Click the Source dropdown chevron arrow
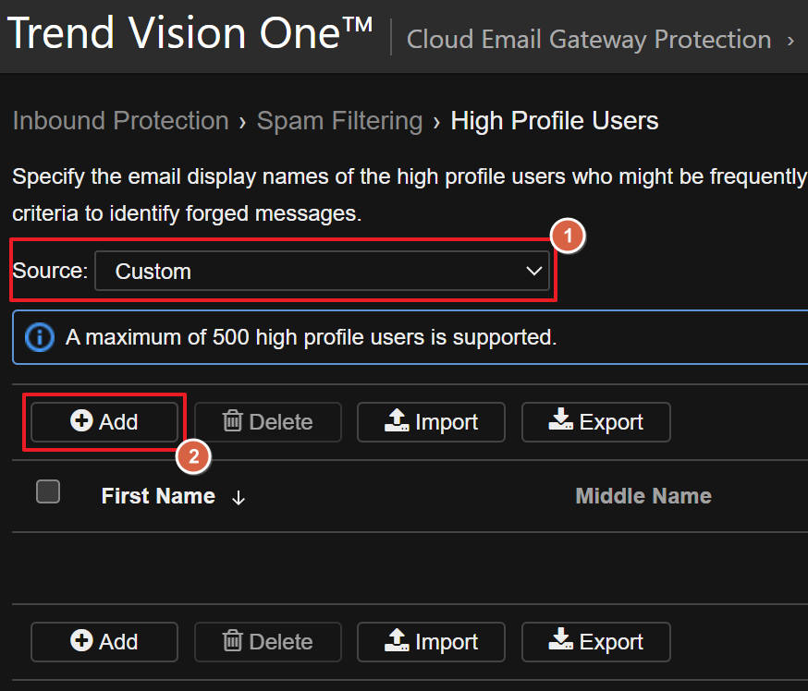 pos(533,272)
